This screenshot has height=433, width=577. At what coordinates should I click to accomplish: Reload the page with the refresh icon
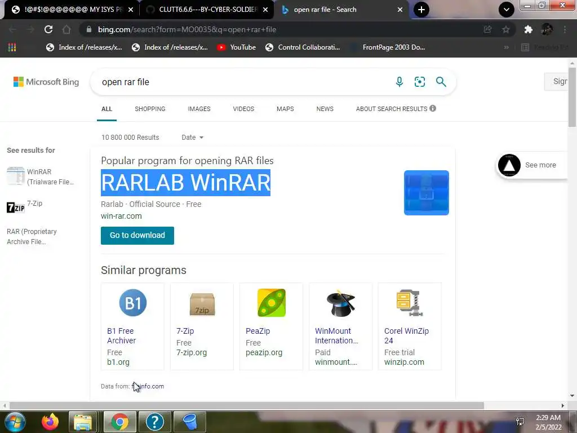[x=48, y=29]
